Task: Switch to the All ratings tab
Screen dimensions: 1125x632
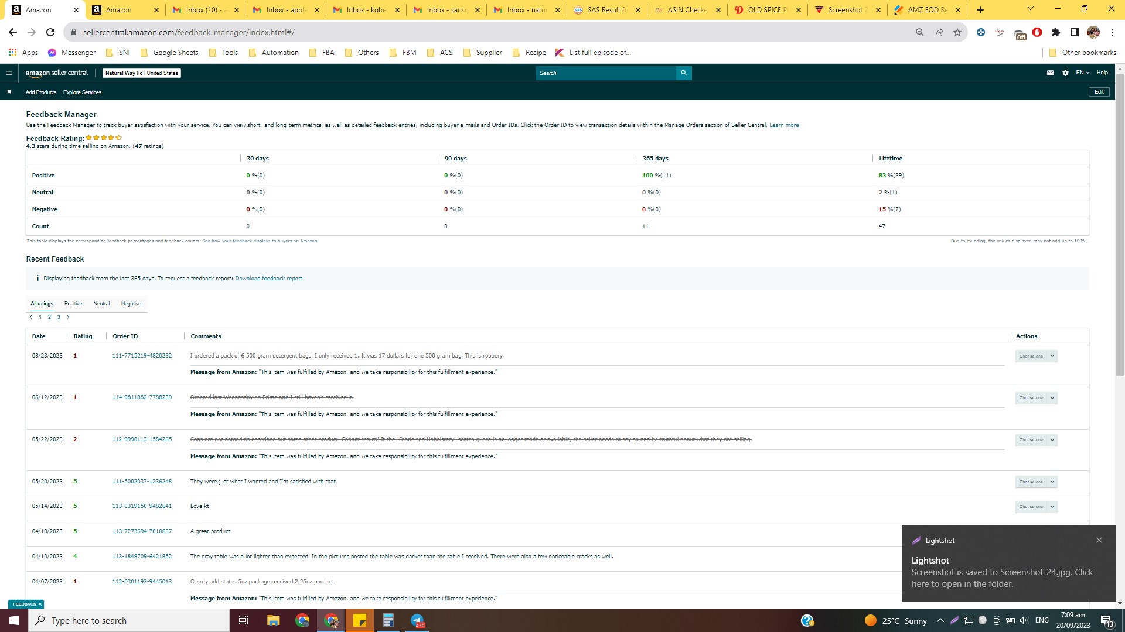Action: click(x=42, y=304)
